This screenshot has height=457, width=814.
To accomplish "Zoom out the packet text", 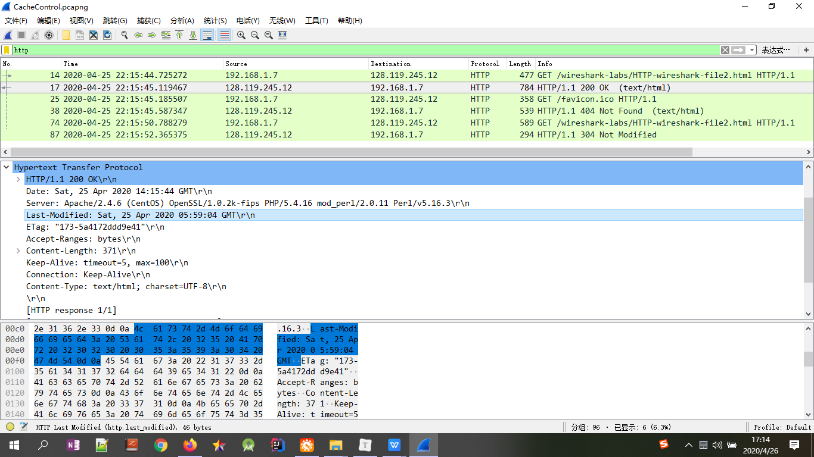I will point(255,35).
